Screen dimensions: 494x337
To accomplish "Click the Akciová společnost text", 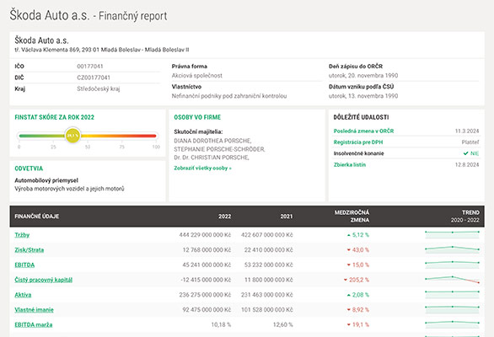I will click(x=197, y=76).
